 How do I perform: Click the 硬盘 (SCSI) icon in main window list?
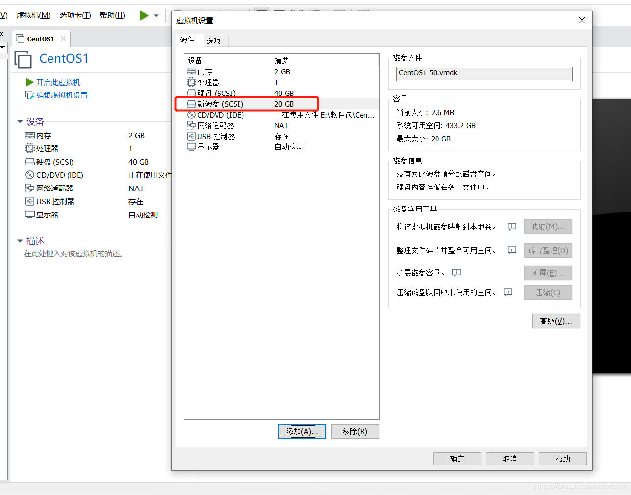tap(30, 162)
